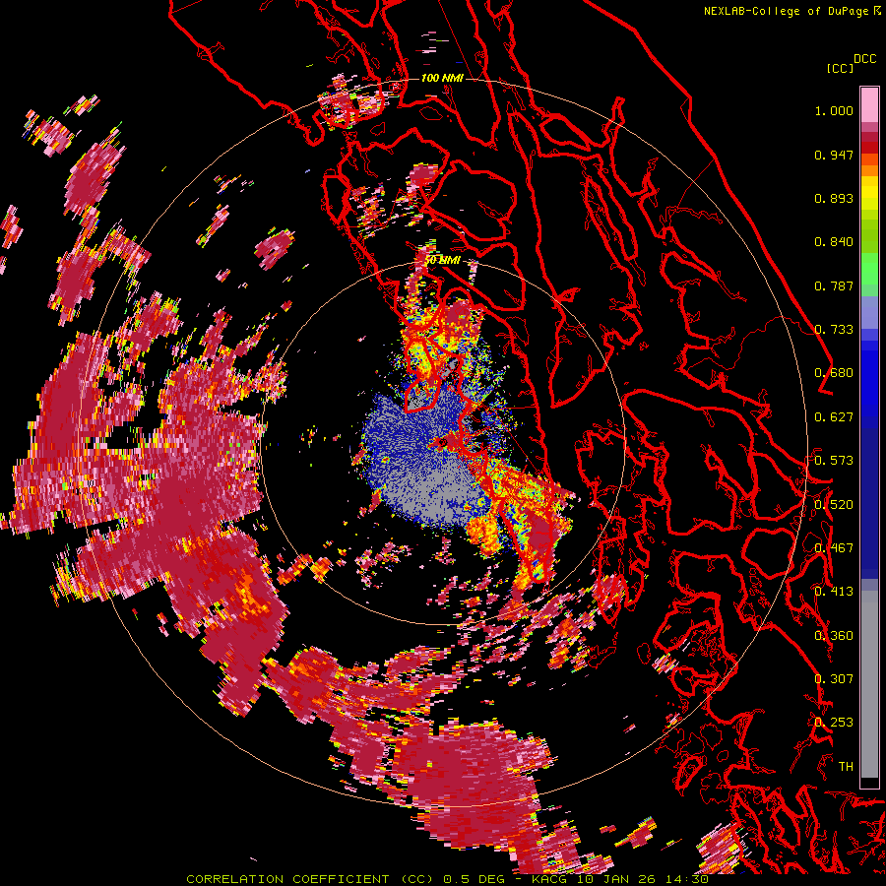
Task: Click the pink top segment of color bar
Action: [x=869, y=104]
